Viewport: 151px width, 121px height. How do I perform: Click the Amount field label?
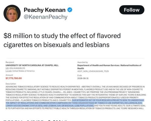(9, 75)
